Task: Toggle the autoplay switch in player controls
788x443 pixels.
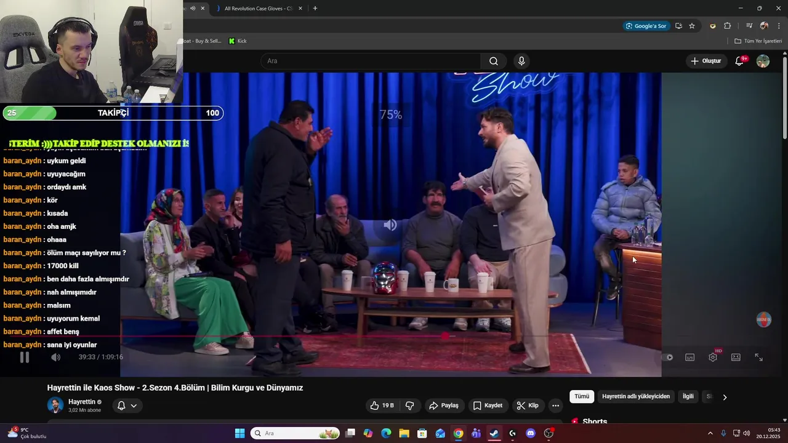Action: [668, 357]
